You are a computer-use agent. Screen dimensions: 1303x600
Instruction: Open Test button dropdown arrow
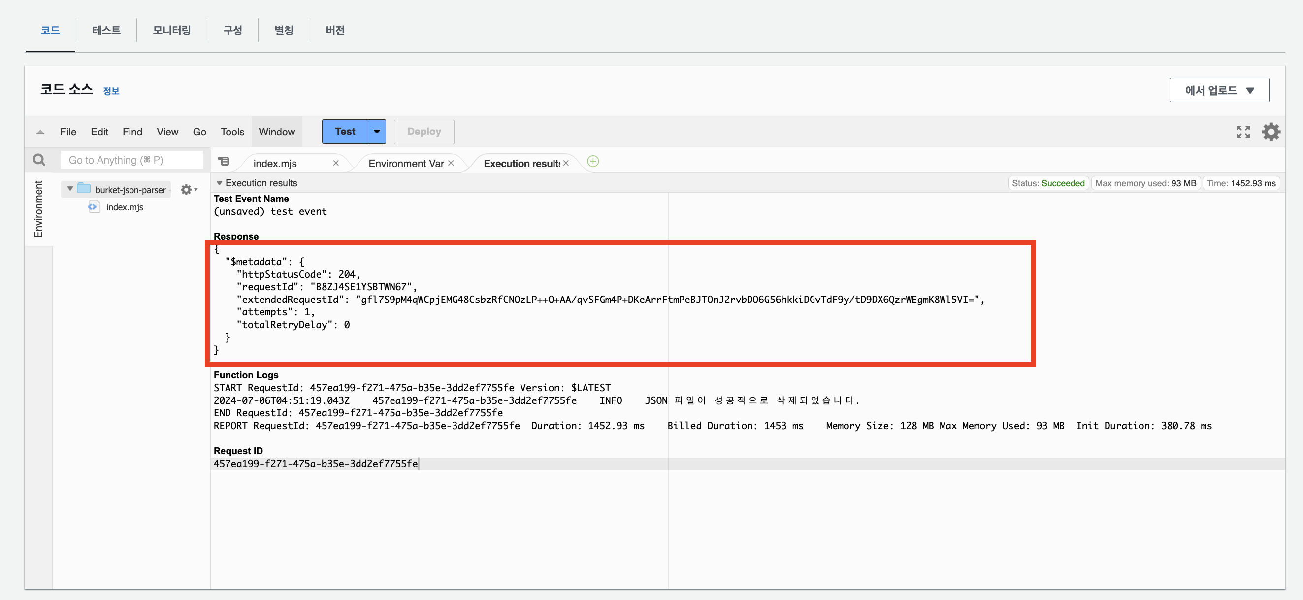pyautogui.click(x=377, y=132)
